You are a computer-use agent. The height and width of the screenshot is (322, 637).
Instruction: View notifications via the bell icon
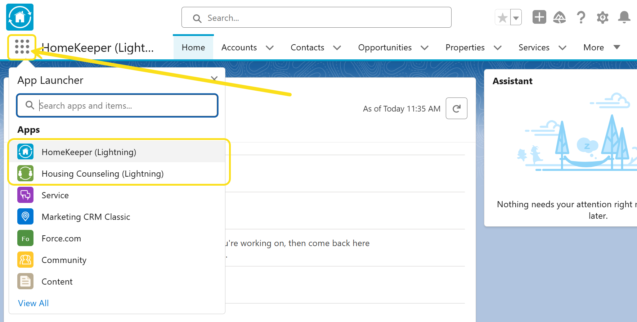point(624,17)
